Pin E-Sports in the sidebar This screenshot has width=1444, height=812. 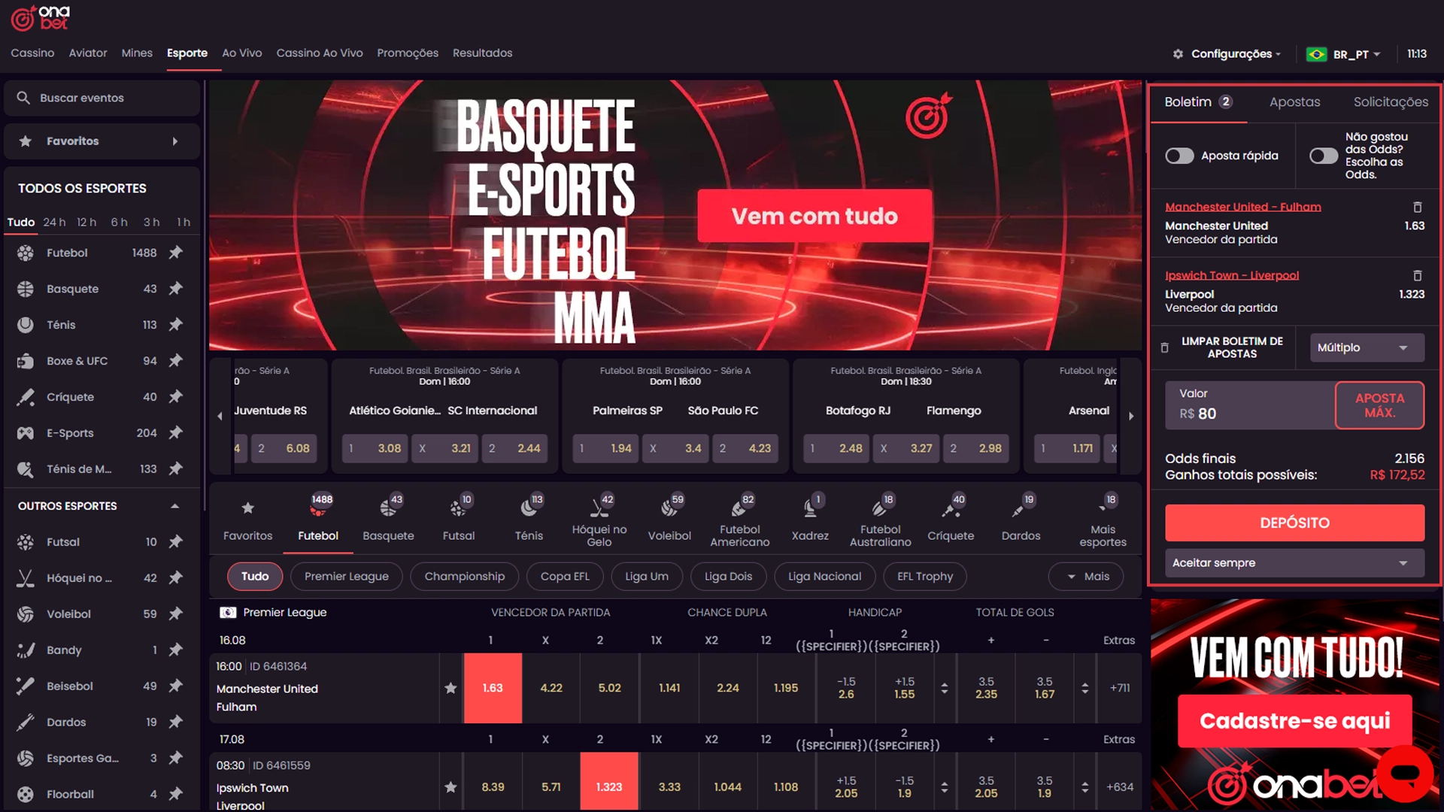point(176,433)
